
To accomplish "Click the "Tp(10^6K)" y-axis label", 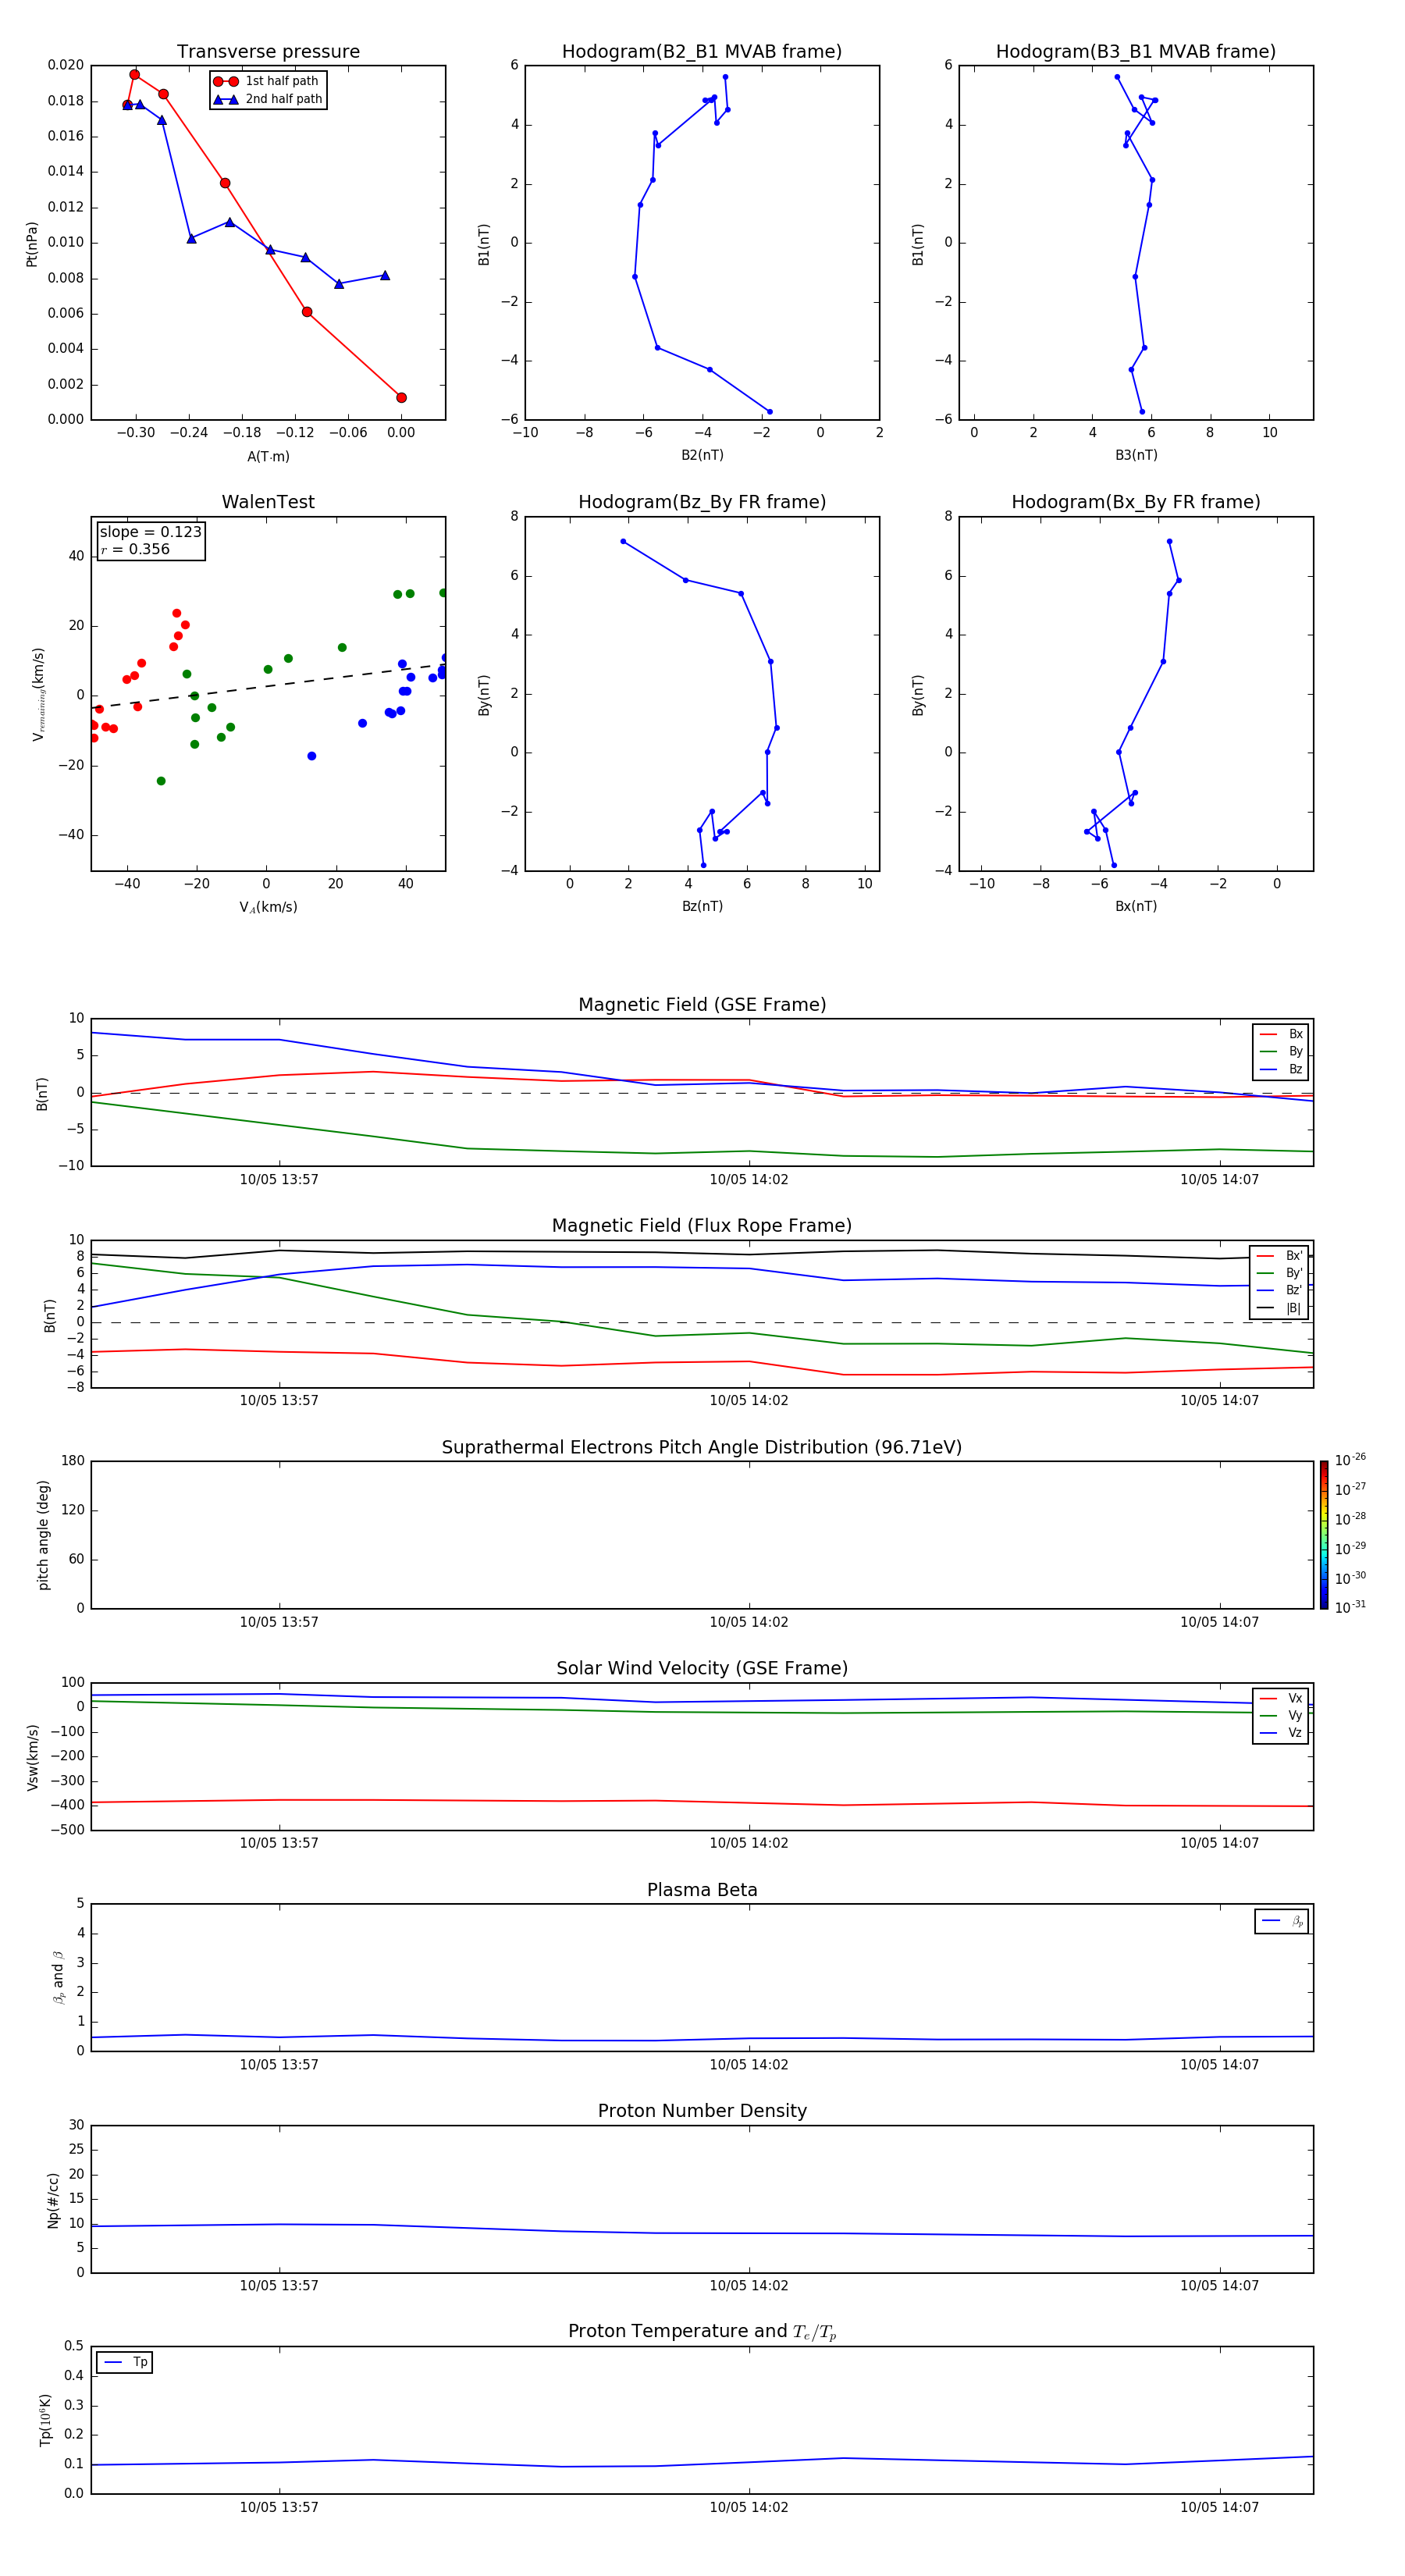I will point(45,2420).
